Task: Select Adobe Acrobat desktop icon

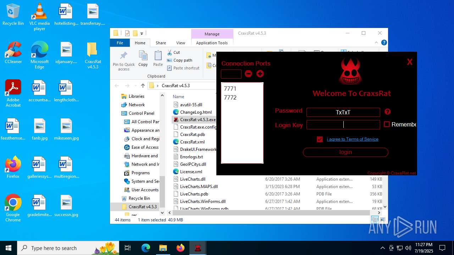Action: point(13,94)
